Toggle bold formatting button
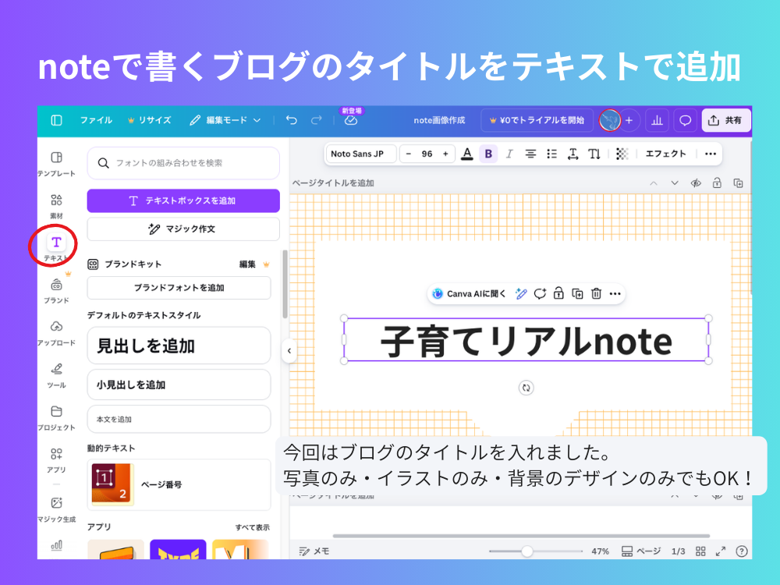 click(x=488, y=154)
